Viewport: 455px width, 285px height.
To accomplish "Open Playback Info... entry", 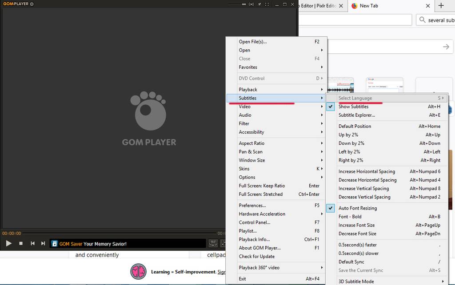I will point(276,239).
